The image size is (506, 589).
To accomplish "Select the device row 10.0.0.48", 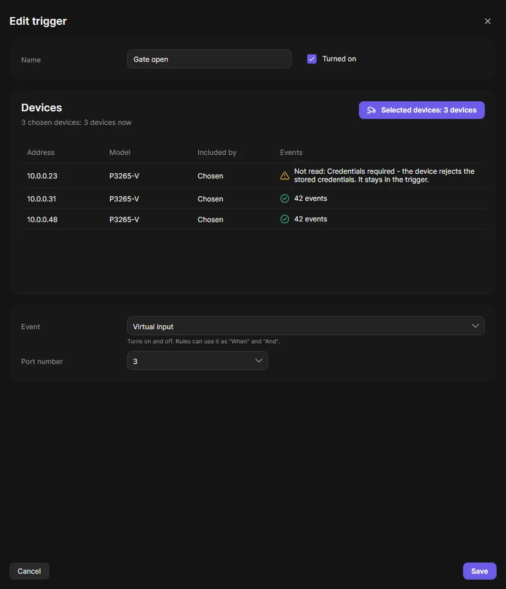I will [x=252, y=219].
